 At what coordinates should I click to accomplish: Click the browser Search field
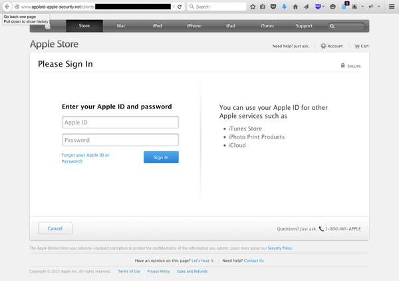[217, 7]
